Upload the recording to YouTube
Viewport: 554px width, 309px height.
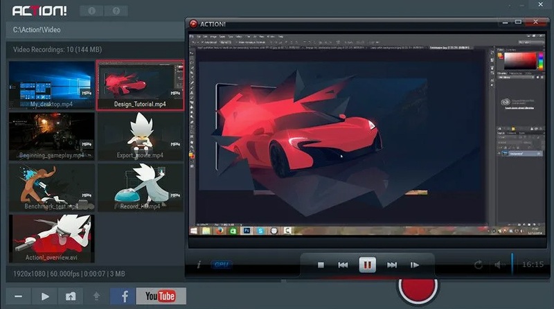click(161, 297)
